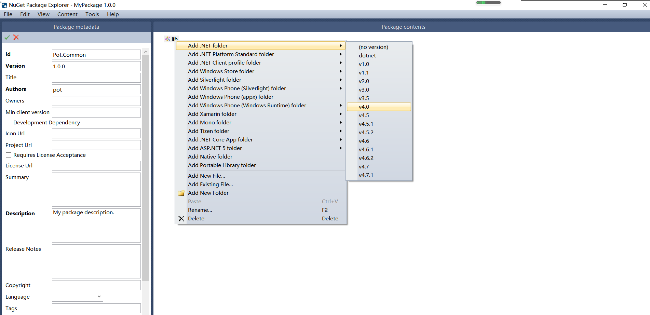Open Add ASP.NET 5 folder submenu
This screenshot has width=650, height=315.
click(261, 148)
